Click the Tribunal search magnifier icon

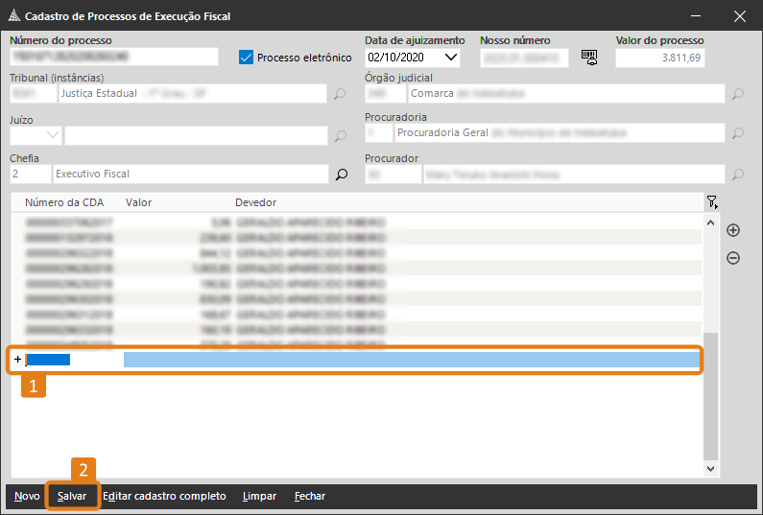click(x=340, y=95)
